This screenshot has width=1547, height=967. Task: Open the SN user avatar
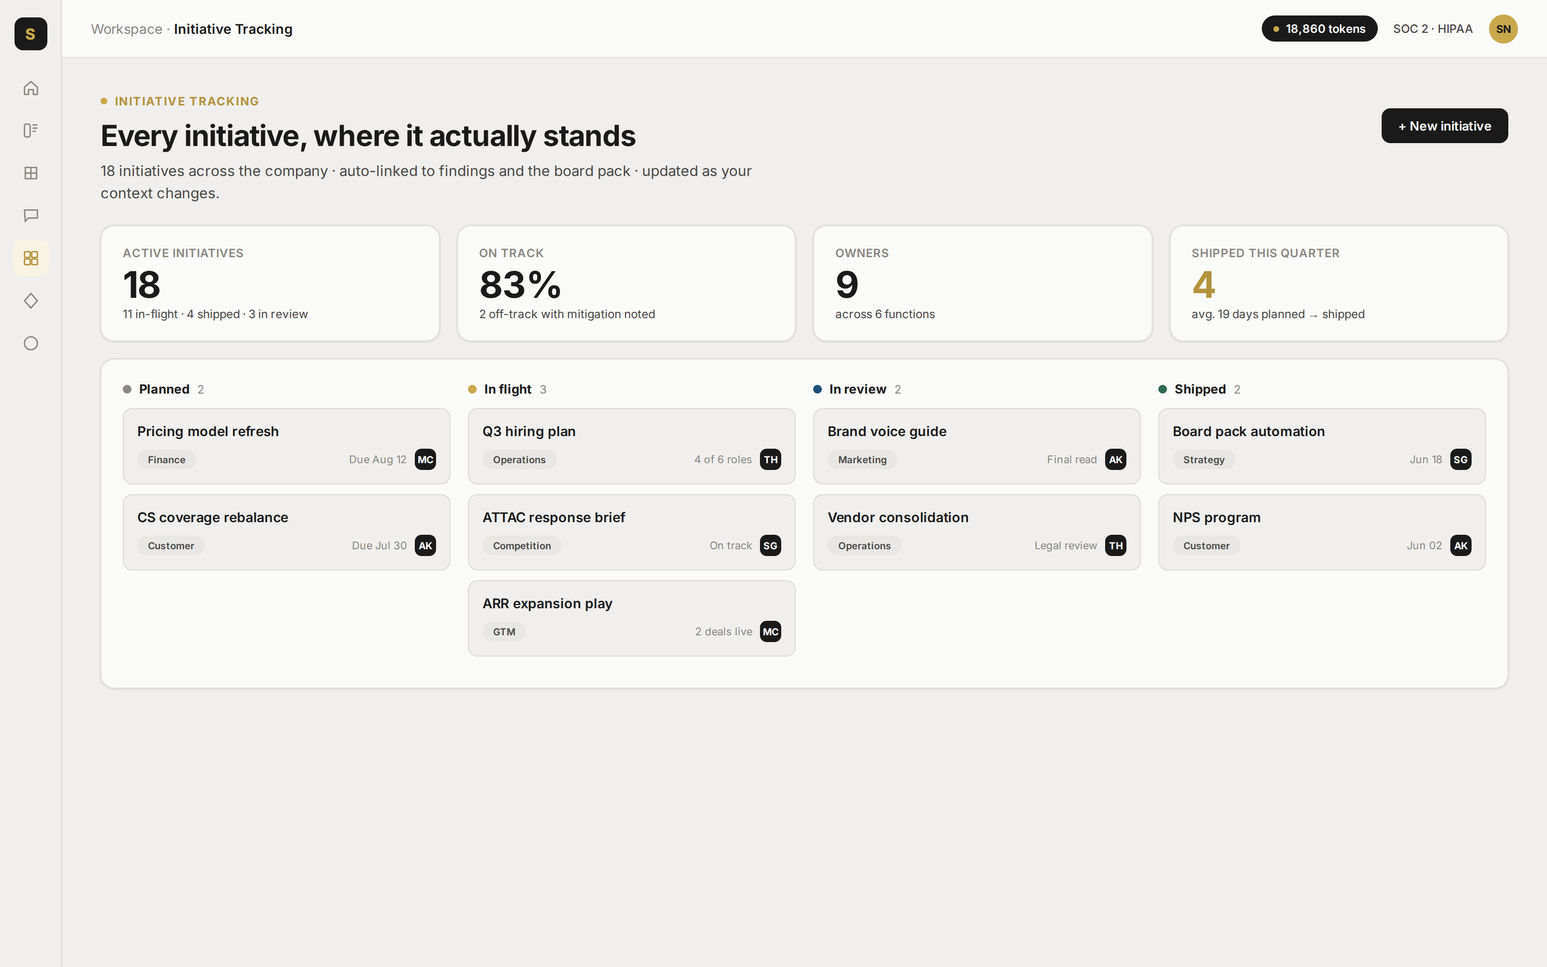tap(1503, 29)
